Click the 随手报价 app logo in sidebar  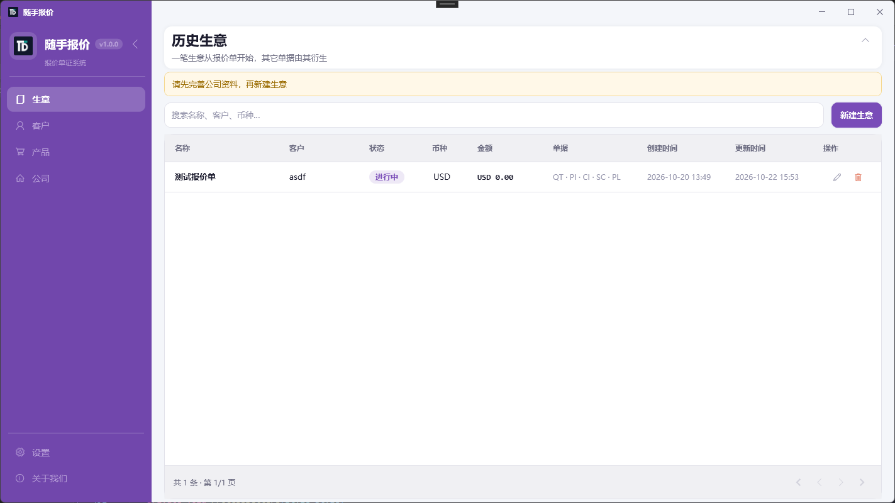23,46
